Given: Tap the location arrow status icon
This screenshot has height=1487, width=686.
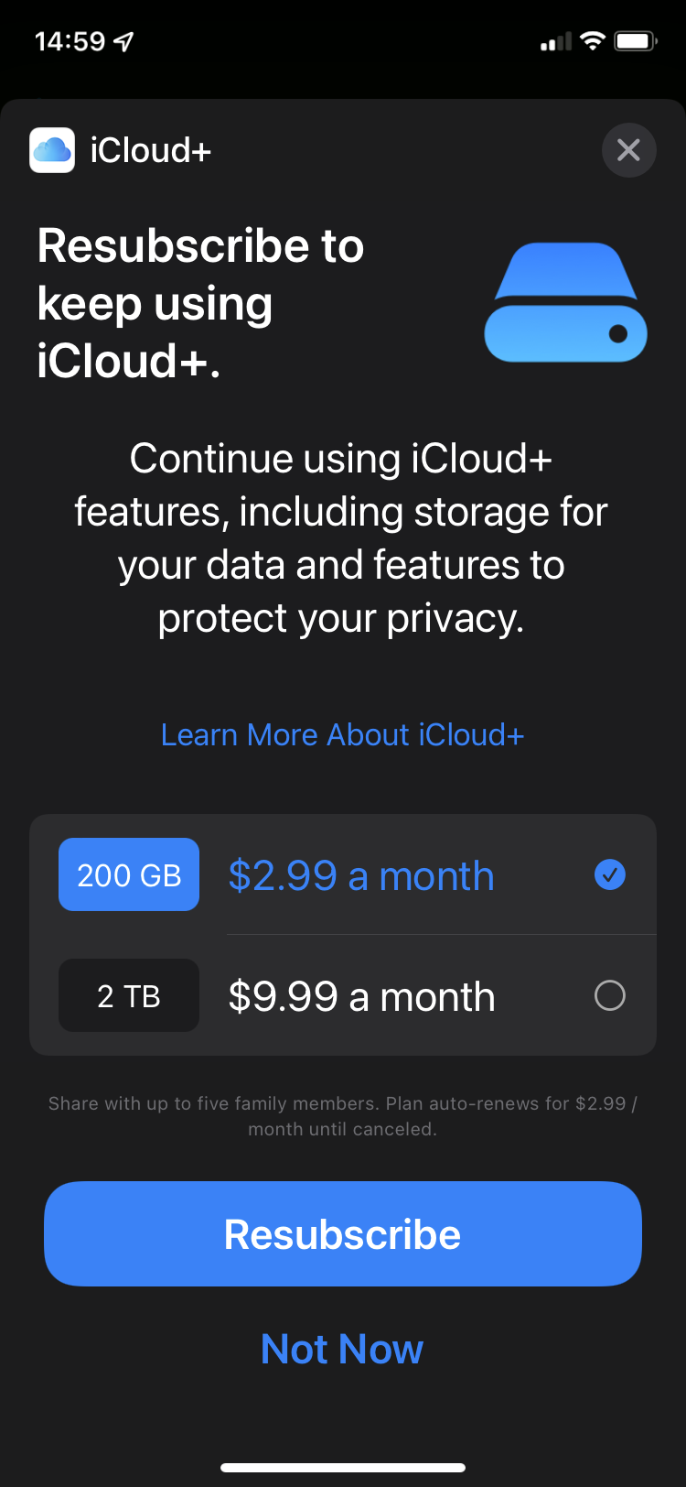Looking at the screenshot, I should (x=123, y=41).
